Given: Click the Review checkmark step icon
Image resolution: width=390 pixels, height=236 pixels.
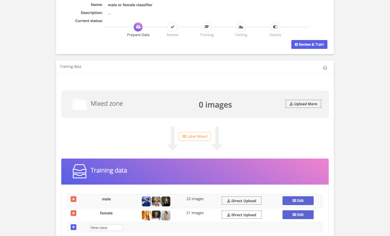Looking at the screenshot, I should coord(172,27).
